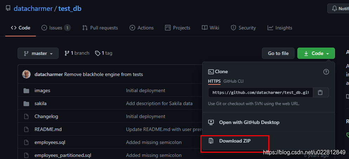Image resolution: width=349 pixels, height=159 pixels.
Task: Click the repository icon beside datacharmer
Action: pos(8,9)
